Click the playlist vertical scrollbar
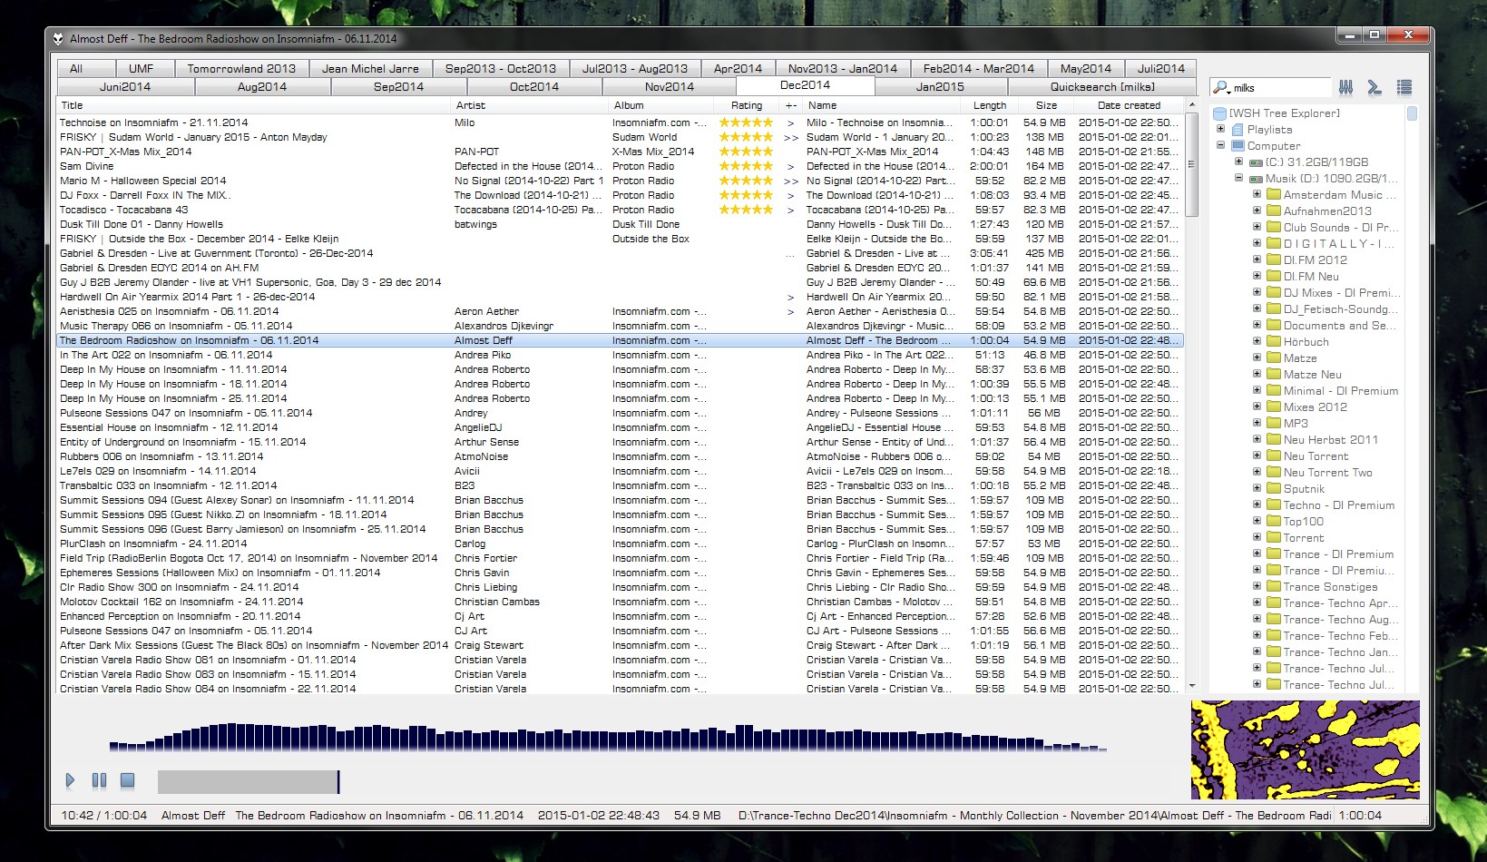 tap(1192, 395)
